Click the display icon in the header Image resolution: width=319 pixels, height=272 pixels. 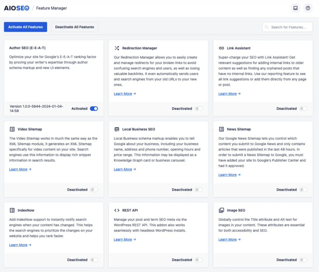(x=295, y=8)
